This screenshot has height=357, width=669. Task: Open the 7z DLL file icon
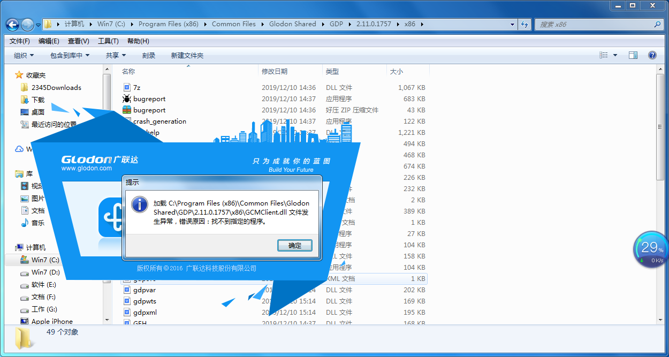(127, 87)
